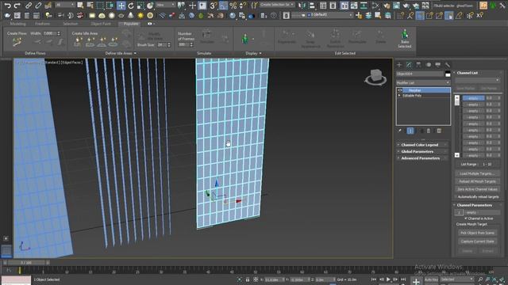Toggle the Channel is Active checkbox

[x=466, y=218]
